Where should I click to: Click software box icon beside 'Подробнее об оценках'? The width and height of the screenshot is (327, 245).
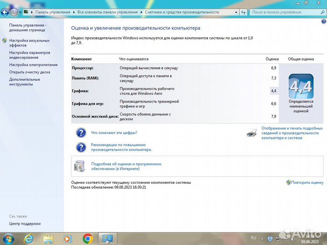coord(80,166)
